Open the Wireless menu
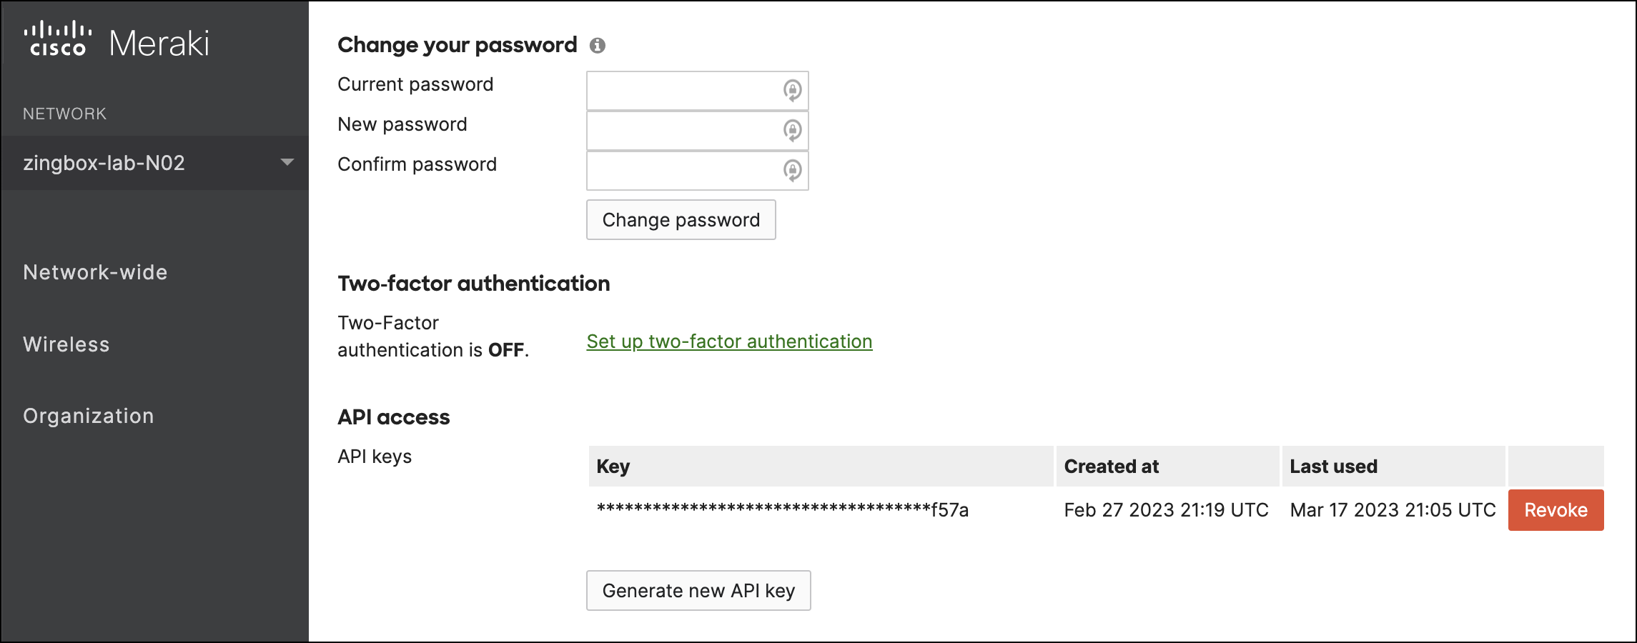The image size is (1637, 643). click(66, 344)
